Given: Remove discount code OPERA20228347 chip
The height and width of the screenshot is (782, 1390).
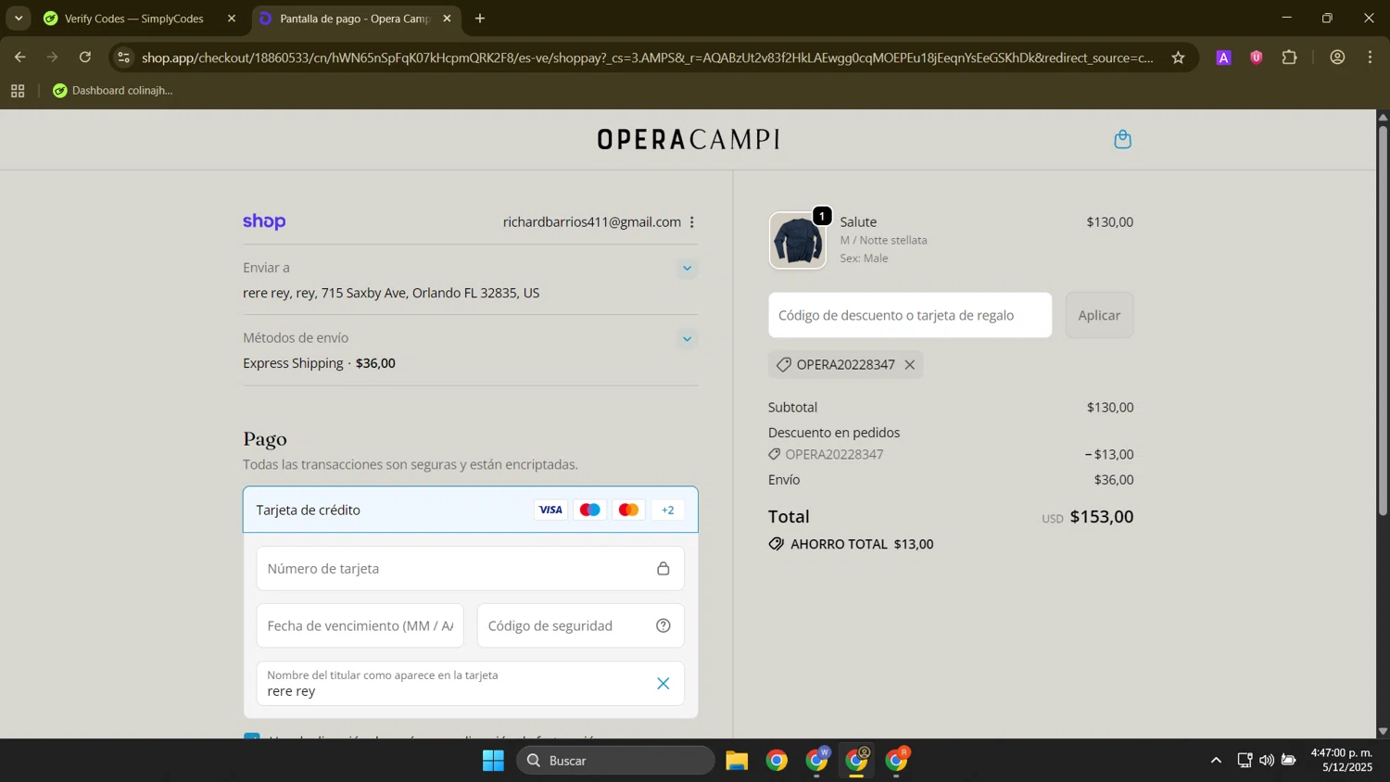Looking at the screenshot, I should 910,365.
